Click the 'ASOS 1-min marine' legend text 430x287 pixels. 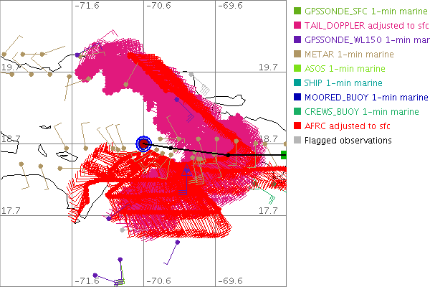345,68
